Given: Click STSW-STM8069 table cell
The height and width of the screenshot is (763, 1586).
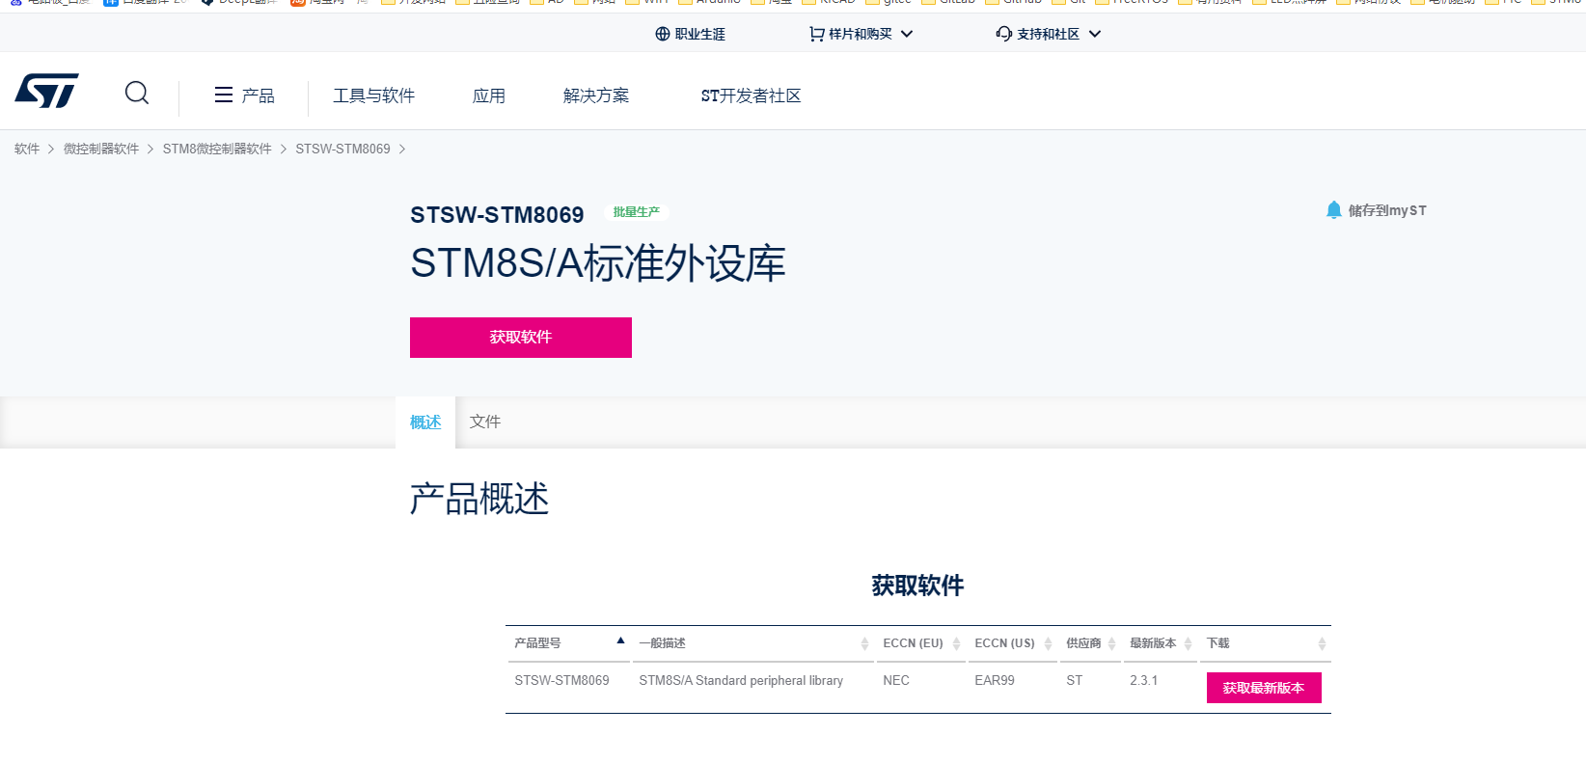Looking at the screenshot, I should click(561, 680).
